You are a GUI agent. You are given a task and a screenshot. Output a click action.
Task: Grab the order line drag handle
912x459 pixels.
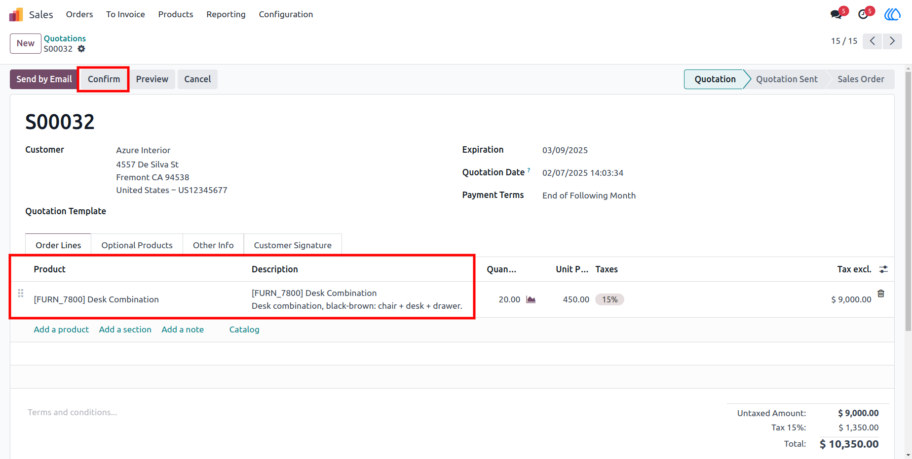coord(21,293)
